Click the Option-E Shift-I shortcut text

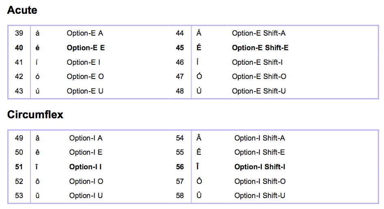257,62
